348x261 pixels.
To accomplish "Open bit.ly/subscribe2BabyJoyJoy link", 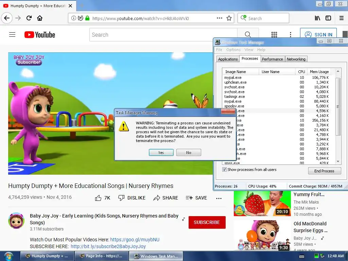I will (108, 246).
